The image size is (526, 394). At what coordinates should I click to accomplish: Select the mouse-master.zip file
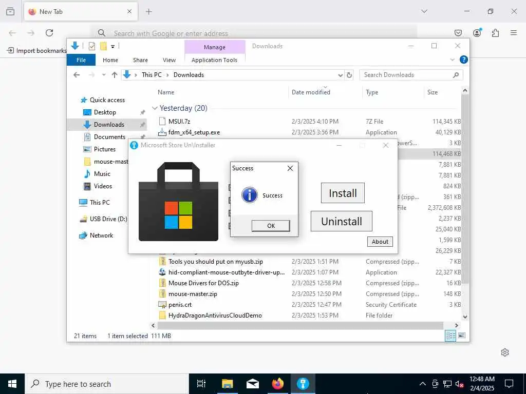[x=193, y=294]
